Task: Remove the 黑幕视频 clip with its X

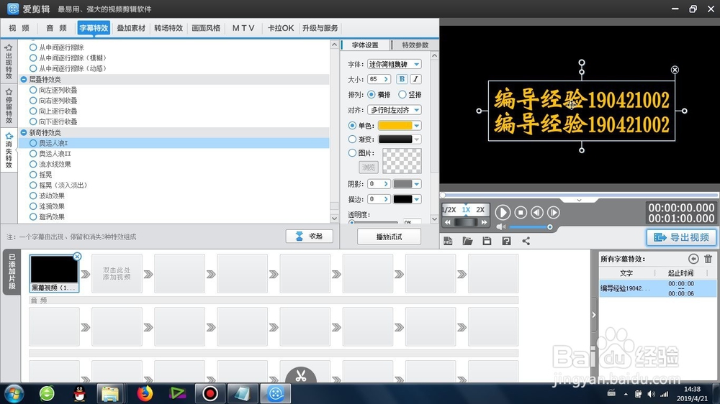Action: (77, 257)
